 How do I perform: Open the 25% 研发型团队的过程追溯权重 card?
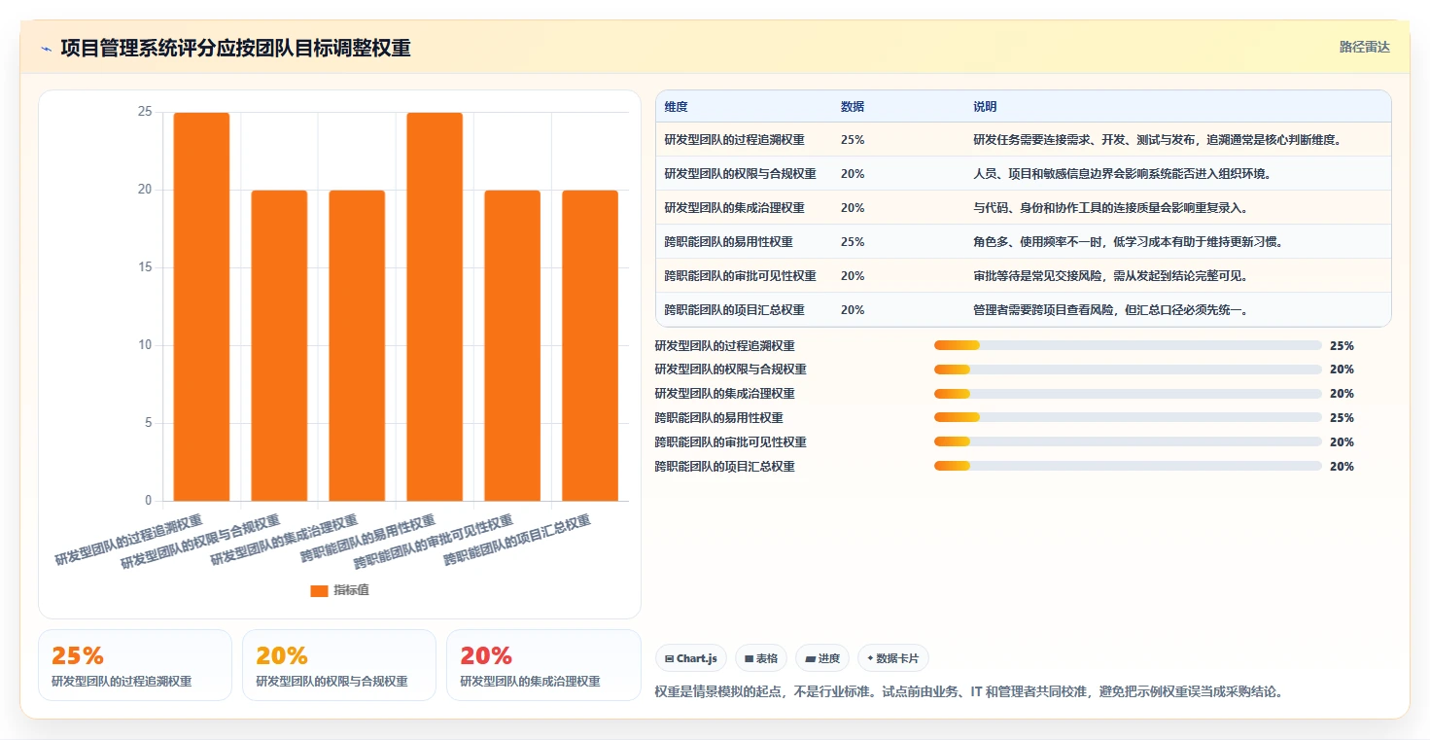click(x=135, y=665)
